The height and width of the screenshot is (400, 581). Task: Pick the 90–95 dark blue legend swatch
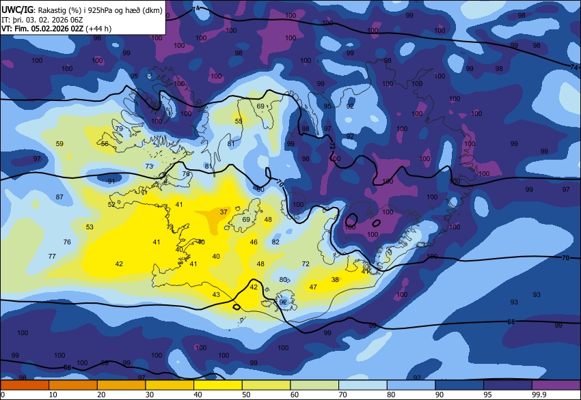pos(459,385)
